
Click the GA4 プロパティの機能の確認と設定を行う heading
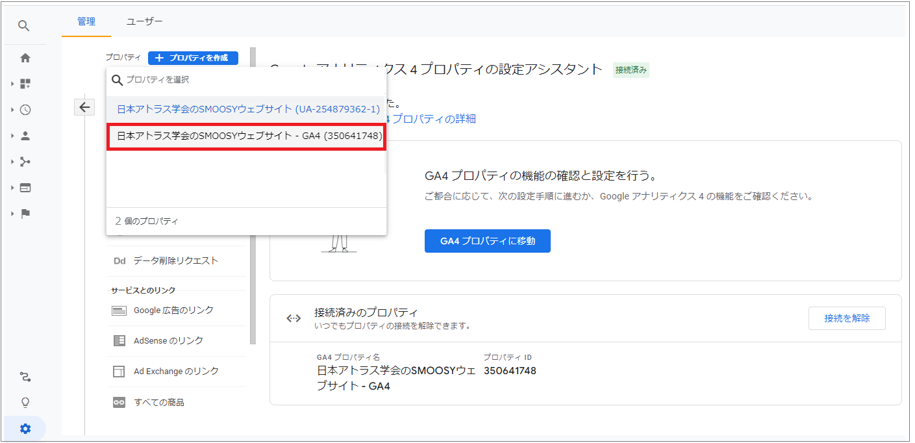(540, 176)
